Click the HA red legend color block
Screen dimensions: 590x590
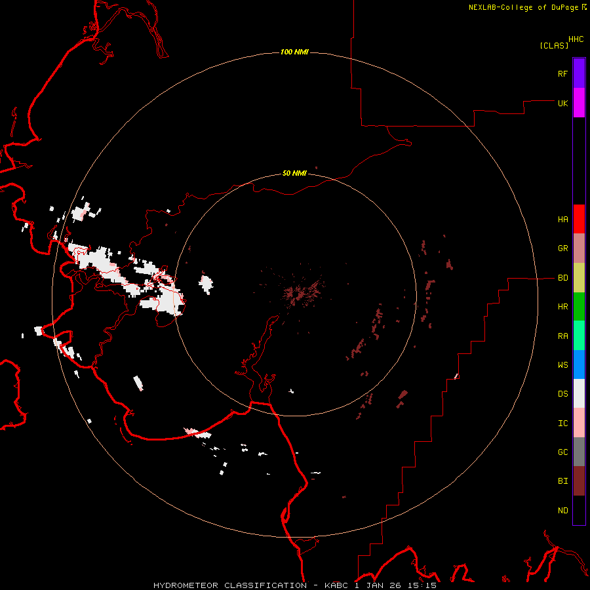pos(579,219)
